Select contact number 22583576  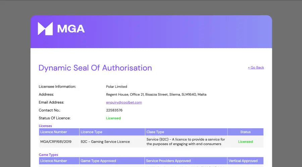(114, 110)
